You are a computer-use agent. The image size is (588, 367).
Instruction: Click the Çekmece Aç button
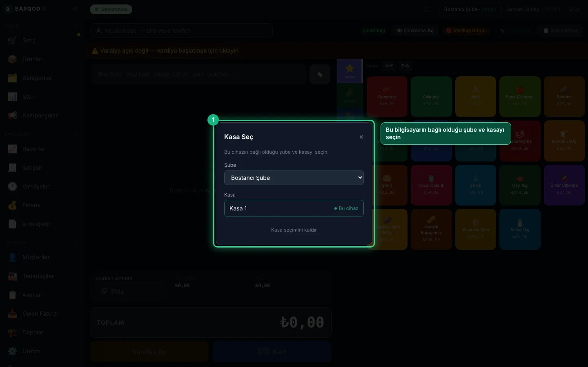click(x=415, y=31)
